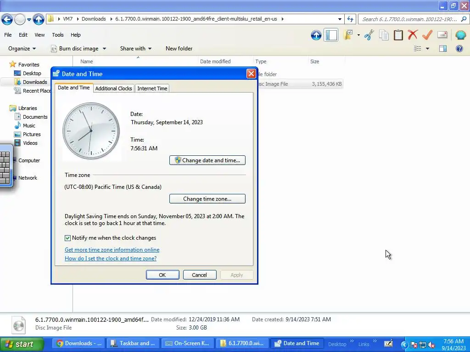The image size is (470, 352).
Task: Open the Help menu
Action: pyautogui.click(x=76, y=35)
